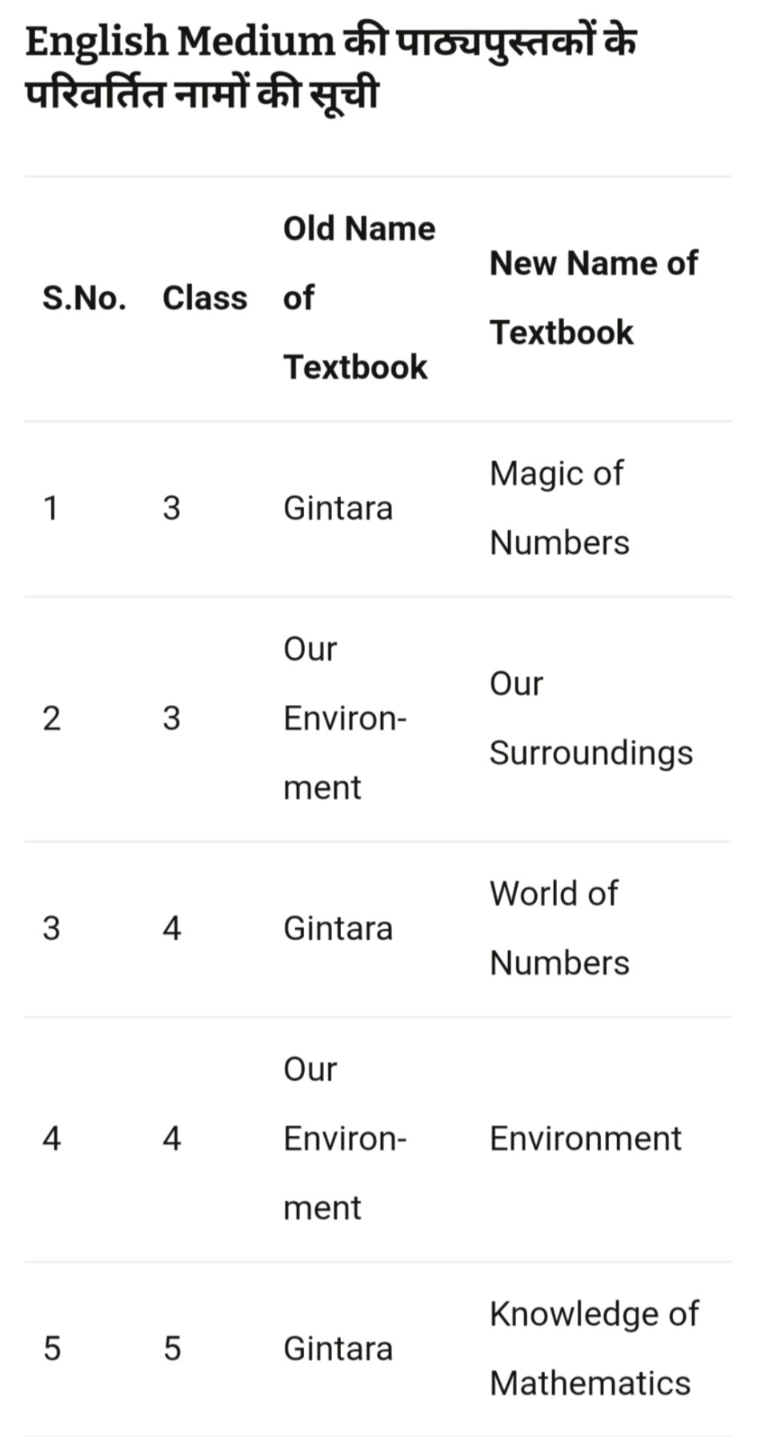Click serial number 1 in the table

point(50,508)
